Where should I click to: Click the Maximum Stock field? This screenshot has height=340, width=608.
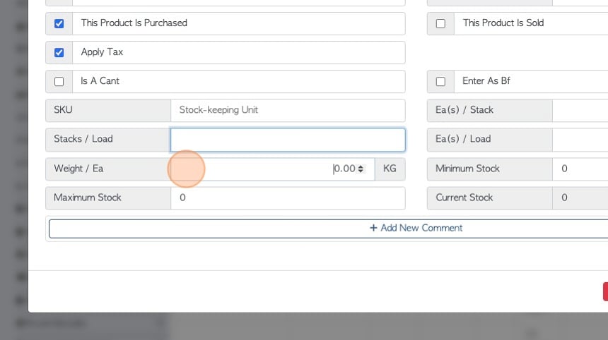pyautogui.click(x=288, y=198)
